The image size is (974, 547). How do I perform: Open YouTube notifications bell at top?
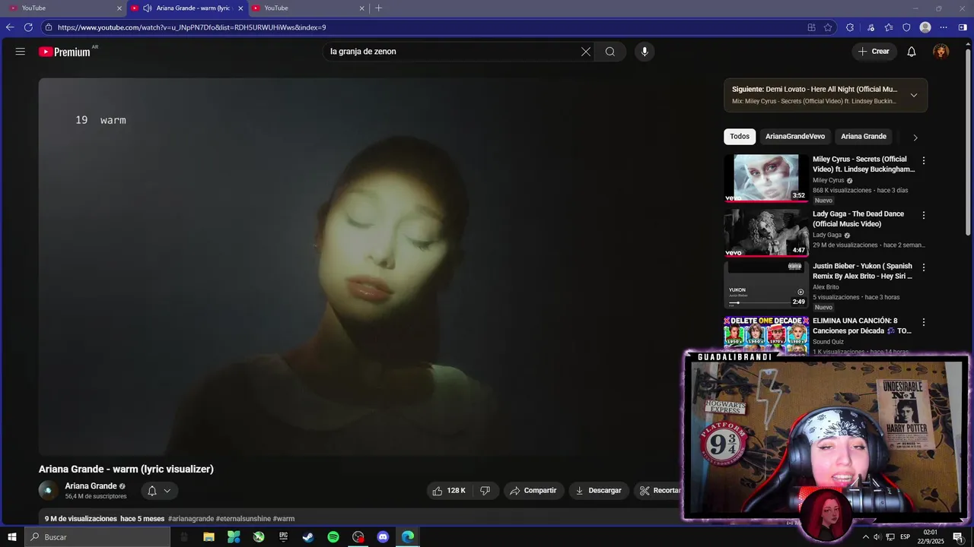tap(912, 52)
